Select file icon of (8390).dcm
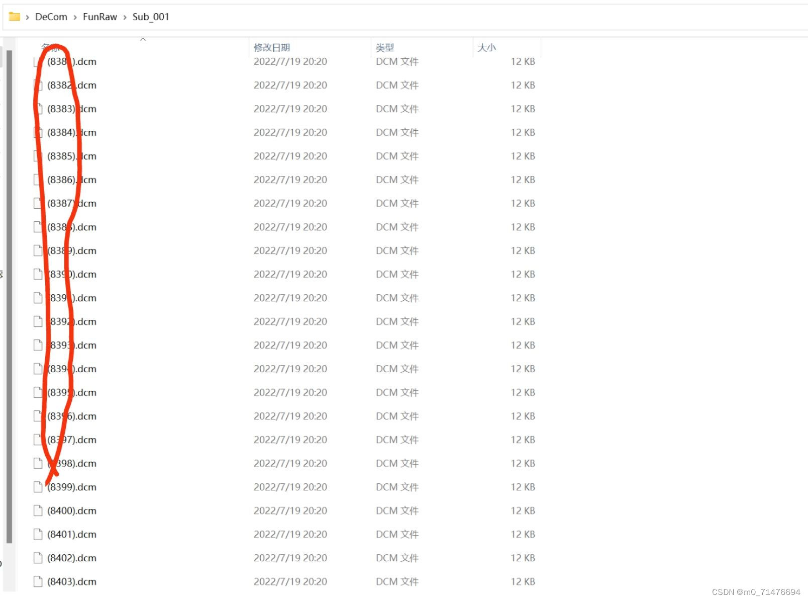This screenshot has width=808, height=601. 38,274
